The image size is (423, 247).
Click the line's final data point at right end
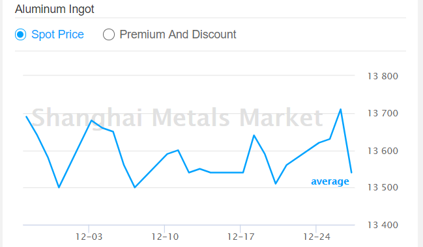(x=351, y=172)
